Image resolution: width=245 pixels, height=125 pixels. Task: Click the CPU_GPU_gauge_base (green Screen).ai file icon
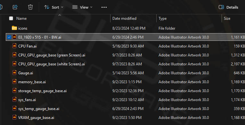click(14, 55)
